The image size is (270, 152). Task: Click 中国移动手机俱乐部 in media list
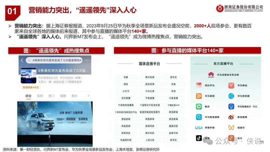pos(150,105)
